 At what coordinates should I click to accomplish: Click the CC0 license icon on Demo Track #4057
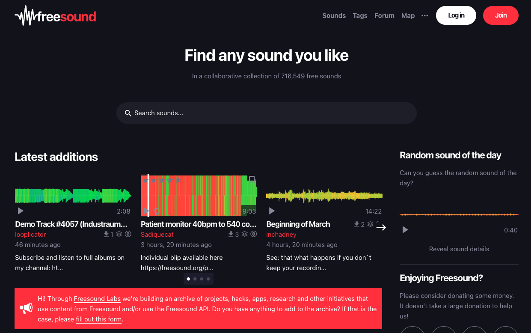[128, 234]
